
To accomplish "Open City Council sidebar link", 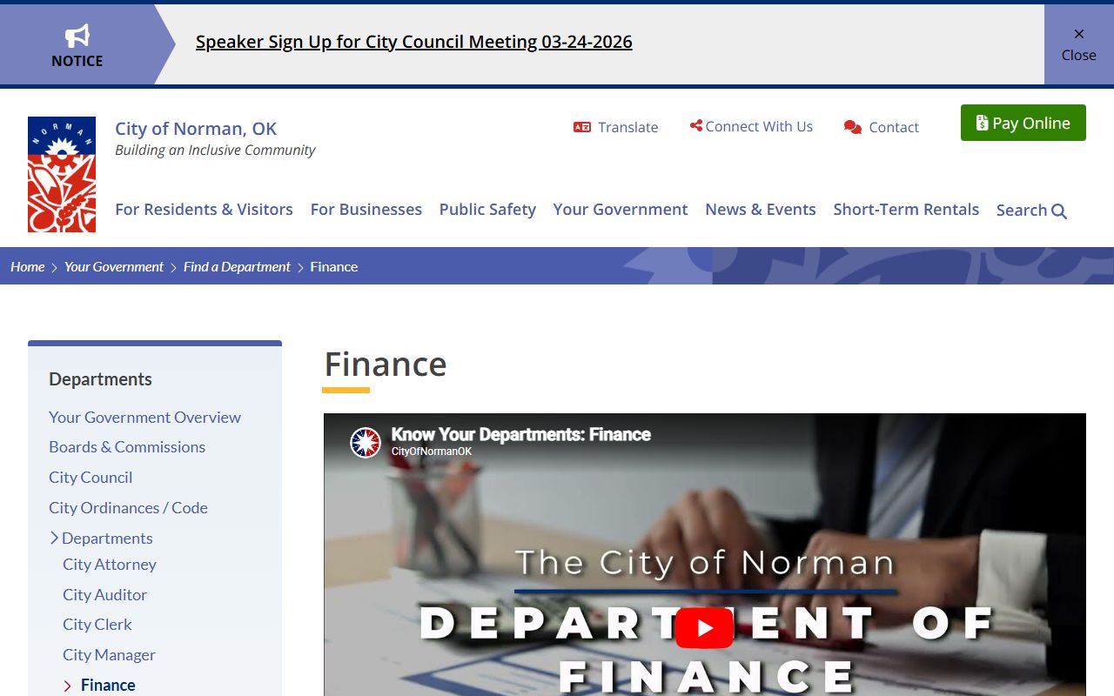I will pos(91,477).
